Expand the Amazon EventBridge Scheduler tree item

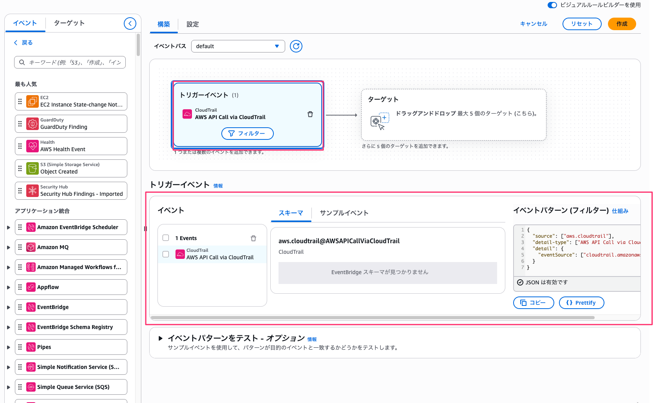(9, 228)
